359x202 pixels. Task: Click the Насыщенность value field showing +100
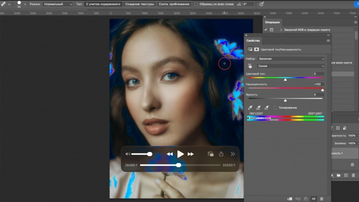coord(319,84)
